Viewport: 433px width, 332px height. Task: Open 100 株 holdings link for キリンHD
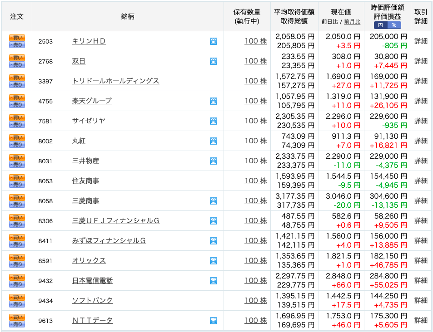[x=256, y=41]
